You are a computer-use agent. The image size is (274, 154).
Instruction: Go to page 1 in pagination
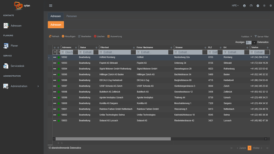pyautogui.click(x=250, y=148)
